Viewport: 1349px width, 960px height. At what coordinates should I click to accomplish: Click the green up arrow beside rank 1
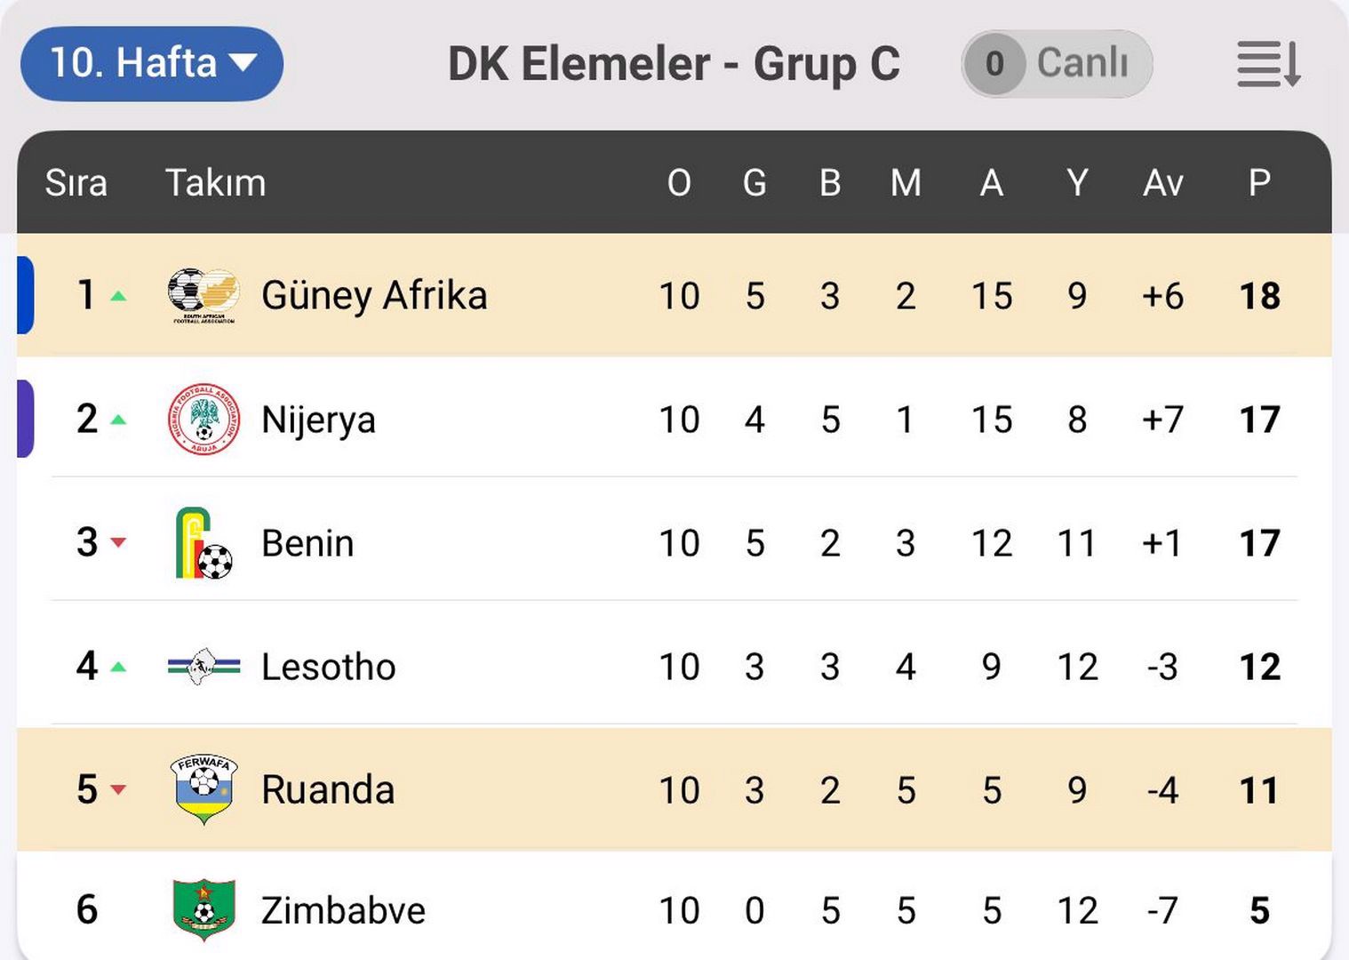pos(118,296)
